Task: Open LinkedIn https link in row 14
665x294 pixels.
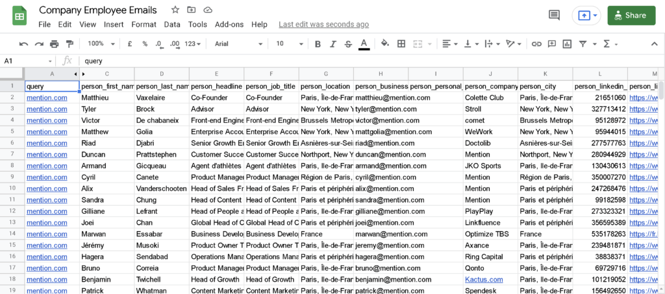Action: [644, 234]
